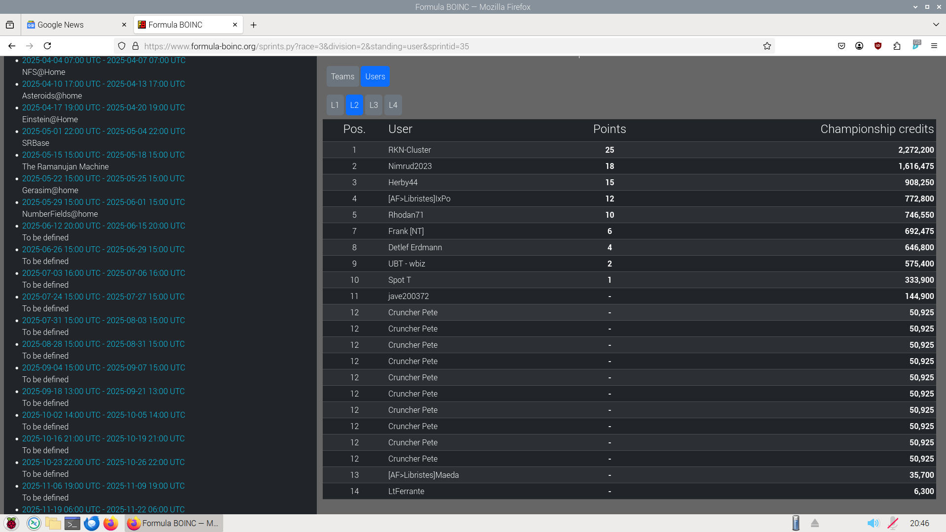This screenshot has width=946, height=532.
Task: Reload the current page
Action: click(47, 46)
